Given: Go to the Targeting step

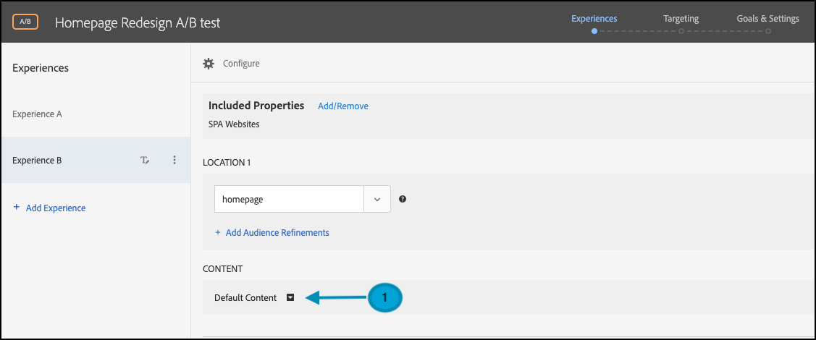Looking at the screenshot, I should (681, 19).
